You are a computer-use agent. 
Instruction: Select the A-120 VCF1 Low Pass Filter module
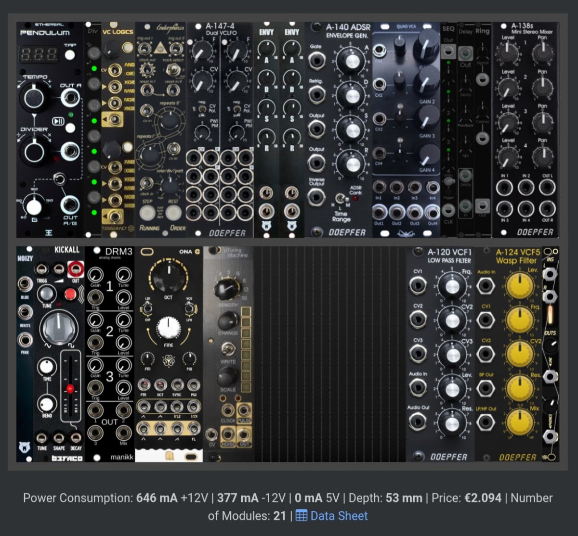click(x=440, y=354)
